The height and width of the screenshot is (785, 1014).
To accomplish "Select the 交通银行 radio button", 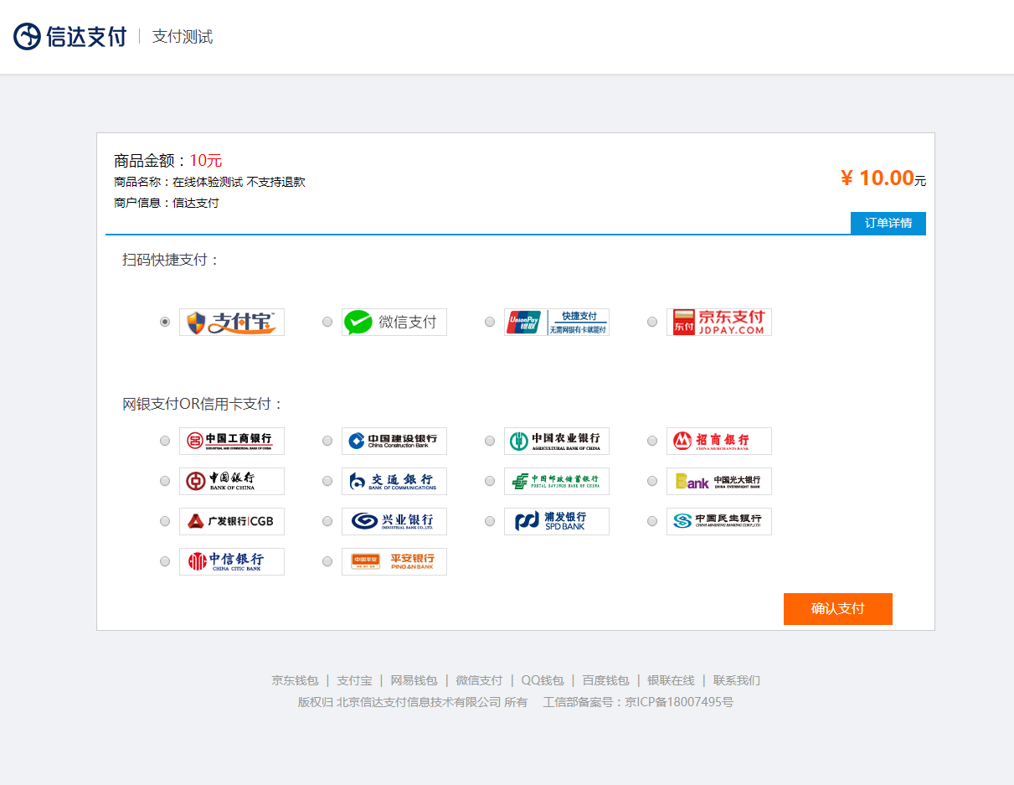I will coord(327,481).
